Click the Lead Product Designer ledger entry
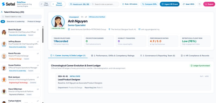The height and width of the screenshot is (103, 216). click(x=133, y=82)
